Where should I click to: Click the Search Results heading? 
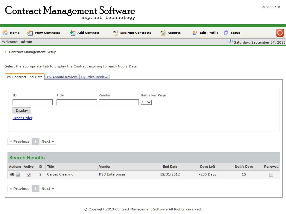(x=27, y=158)
